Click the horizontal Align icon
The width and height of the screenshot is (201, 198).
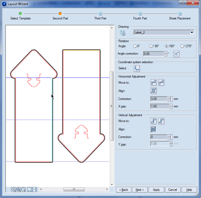coord(153,91)
